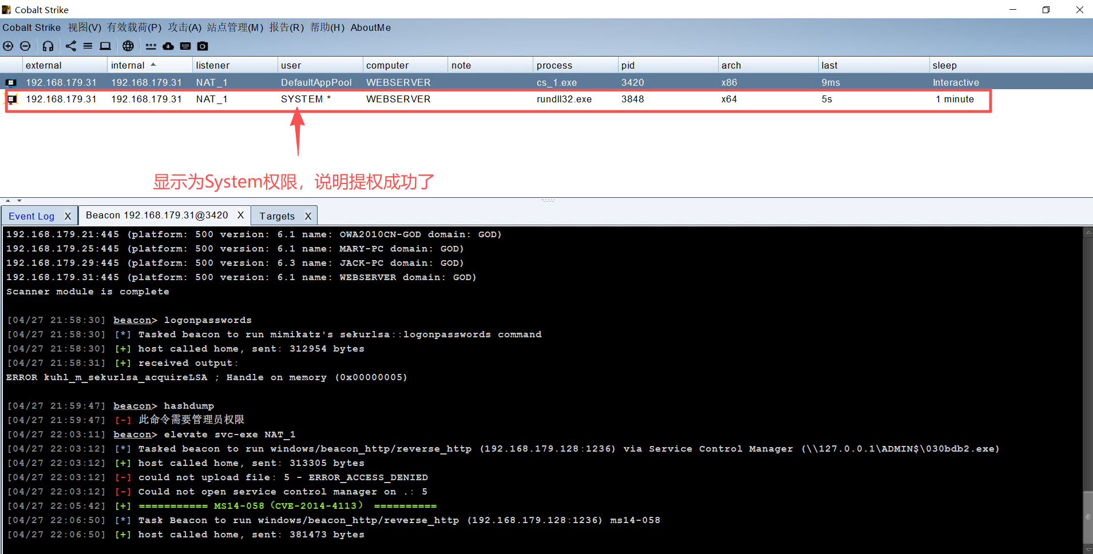Open the 站点管理(M) menu
1093x554 pixels.
pyautogui.click(x=235, y=27)
